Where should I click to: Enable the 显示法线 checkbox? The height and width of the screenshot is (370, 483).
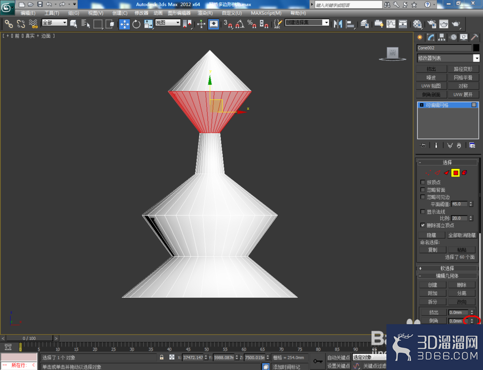[x=423, y=212]
